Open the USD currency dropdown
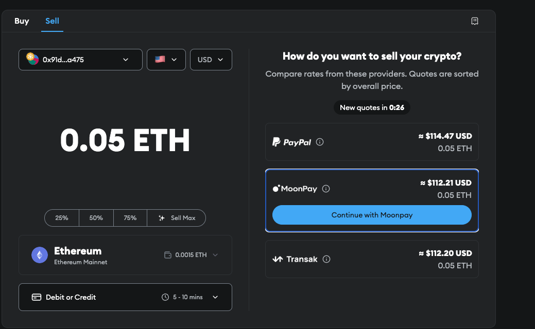Image resolution: width=535 pixels, height=329 pixels. coord(211,59)
